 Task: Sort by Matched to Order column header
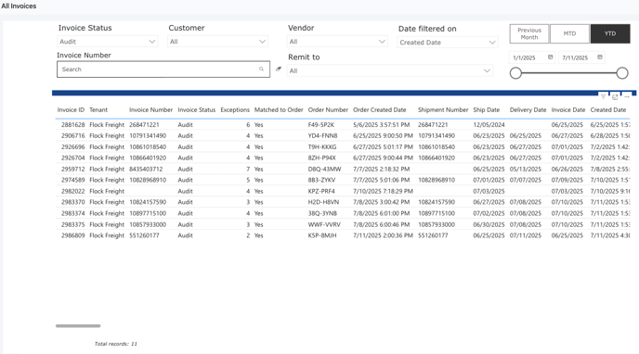tap(279, 109)
